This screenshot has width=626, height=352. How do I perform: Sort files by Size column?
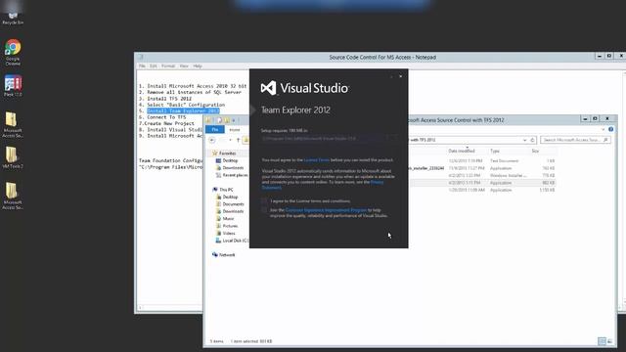coord(535,151)
